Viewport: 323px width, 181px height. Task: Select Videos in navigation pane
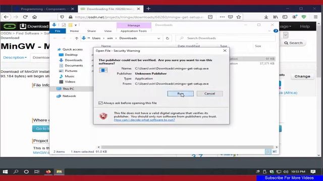click(70, 81)
